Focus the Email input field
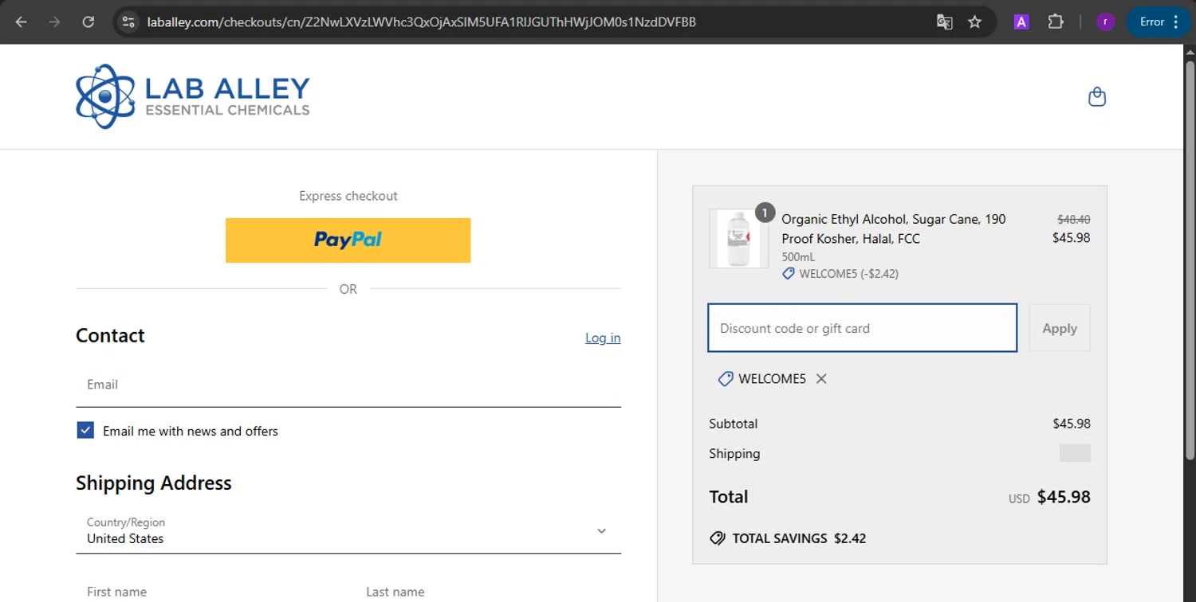This screenshot has height=602, width=1196. pos(348,385)
